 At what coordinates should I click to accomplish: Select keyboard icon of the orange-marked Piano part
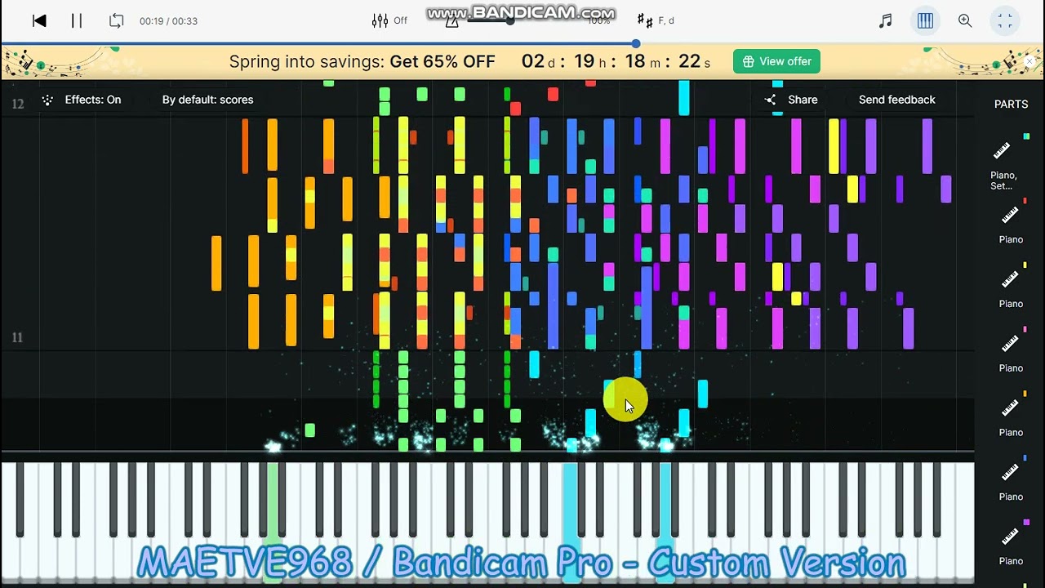[1010, 408]
